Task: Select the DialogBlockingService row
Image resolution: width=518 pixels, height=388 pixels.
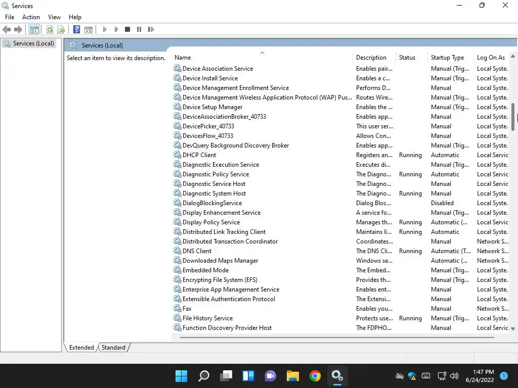Action: [x=341, y=203]
